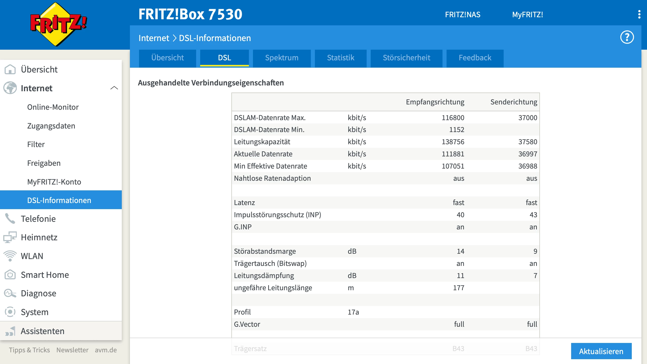Screen dimensions: 647x364
Task: Open the help question mark icon
Action: (x=627, y=38)
